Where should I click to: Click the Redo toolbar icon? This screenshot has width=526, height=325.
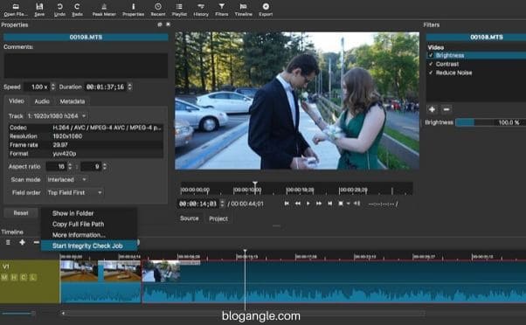pos(77,10)
